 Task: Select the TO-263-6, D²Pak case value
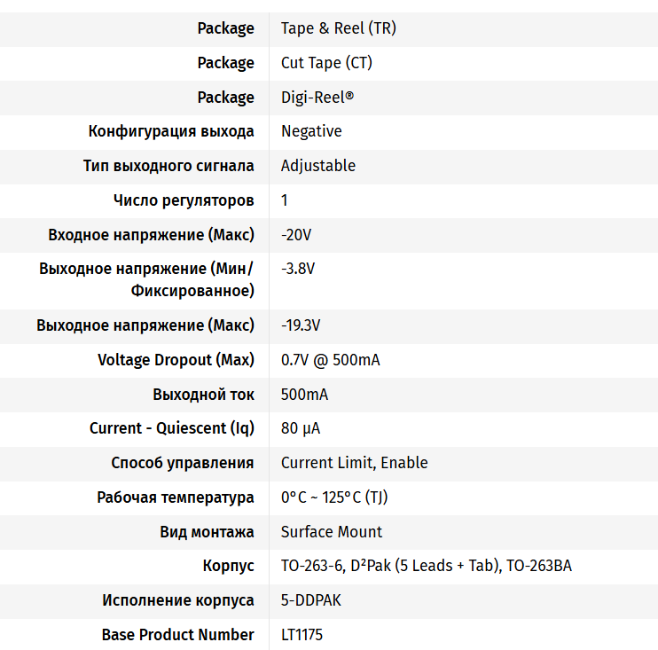click(x=426, y=566)
